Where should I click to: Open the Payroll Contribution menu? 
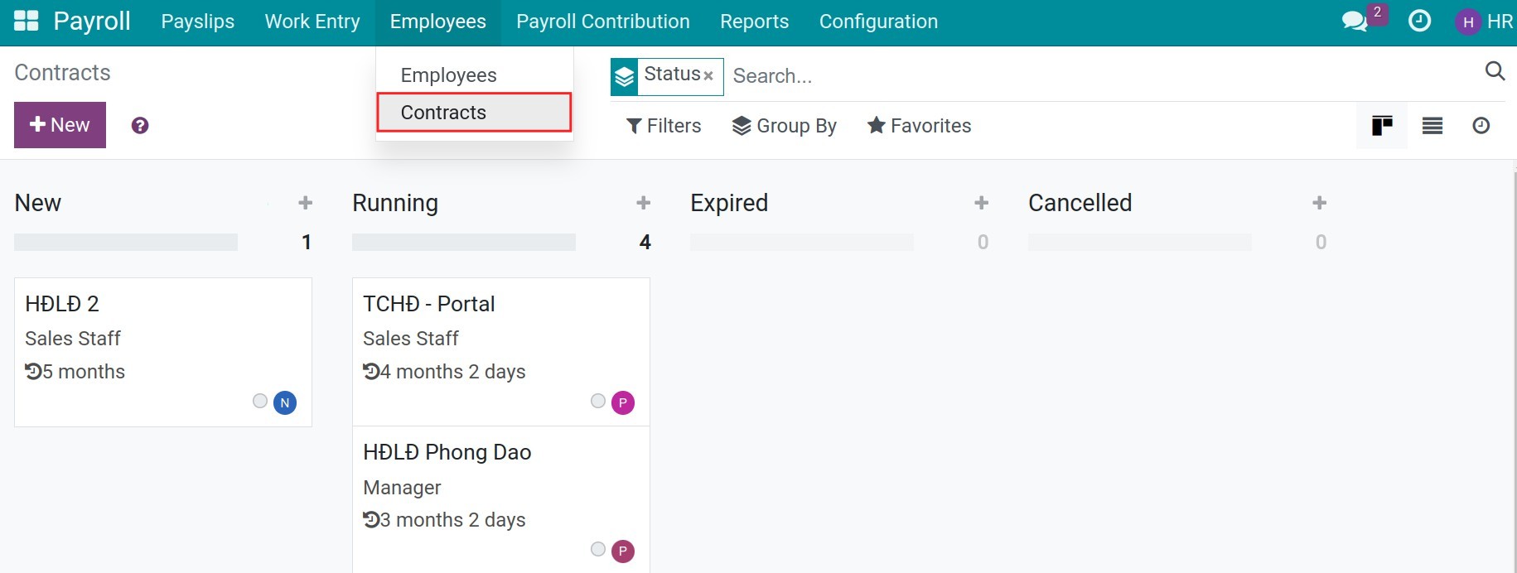point(603,22)
